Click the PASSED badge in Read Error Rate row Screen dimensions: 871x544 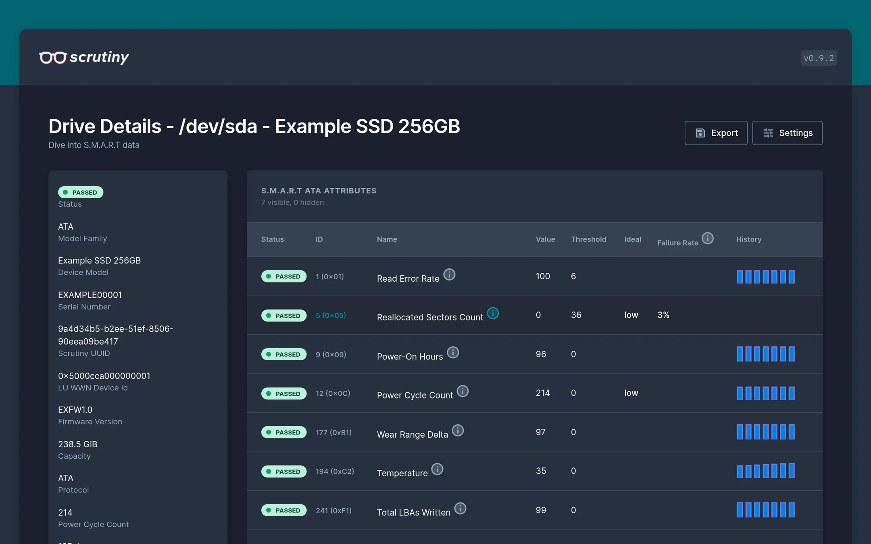coord(284,276)
